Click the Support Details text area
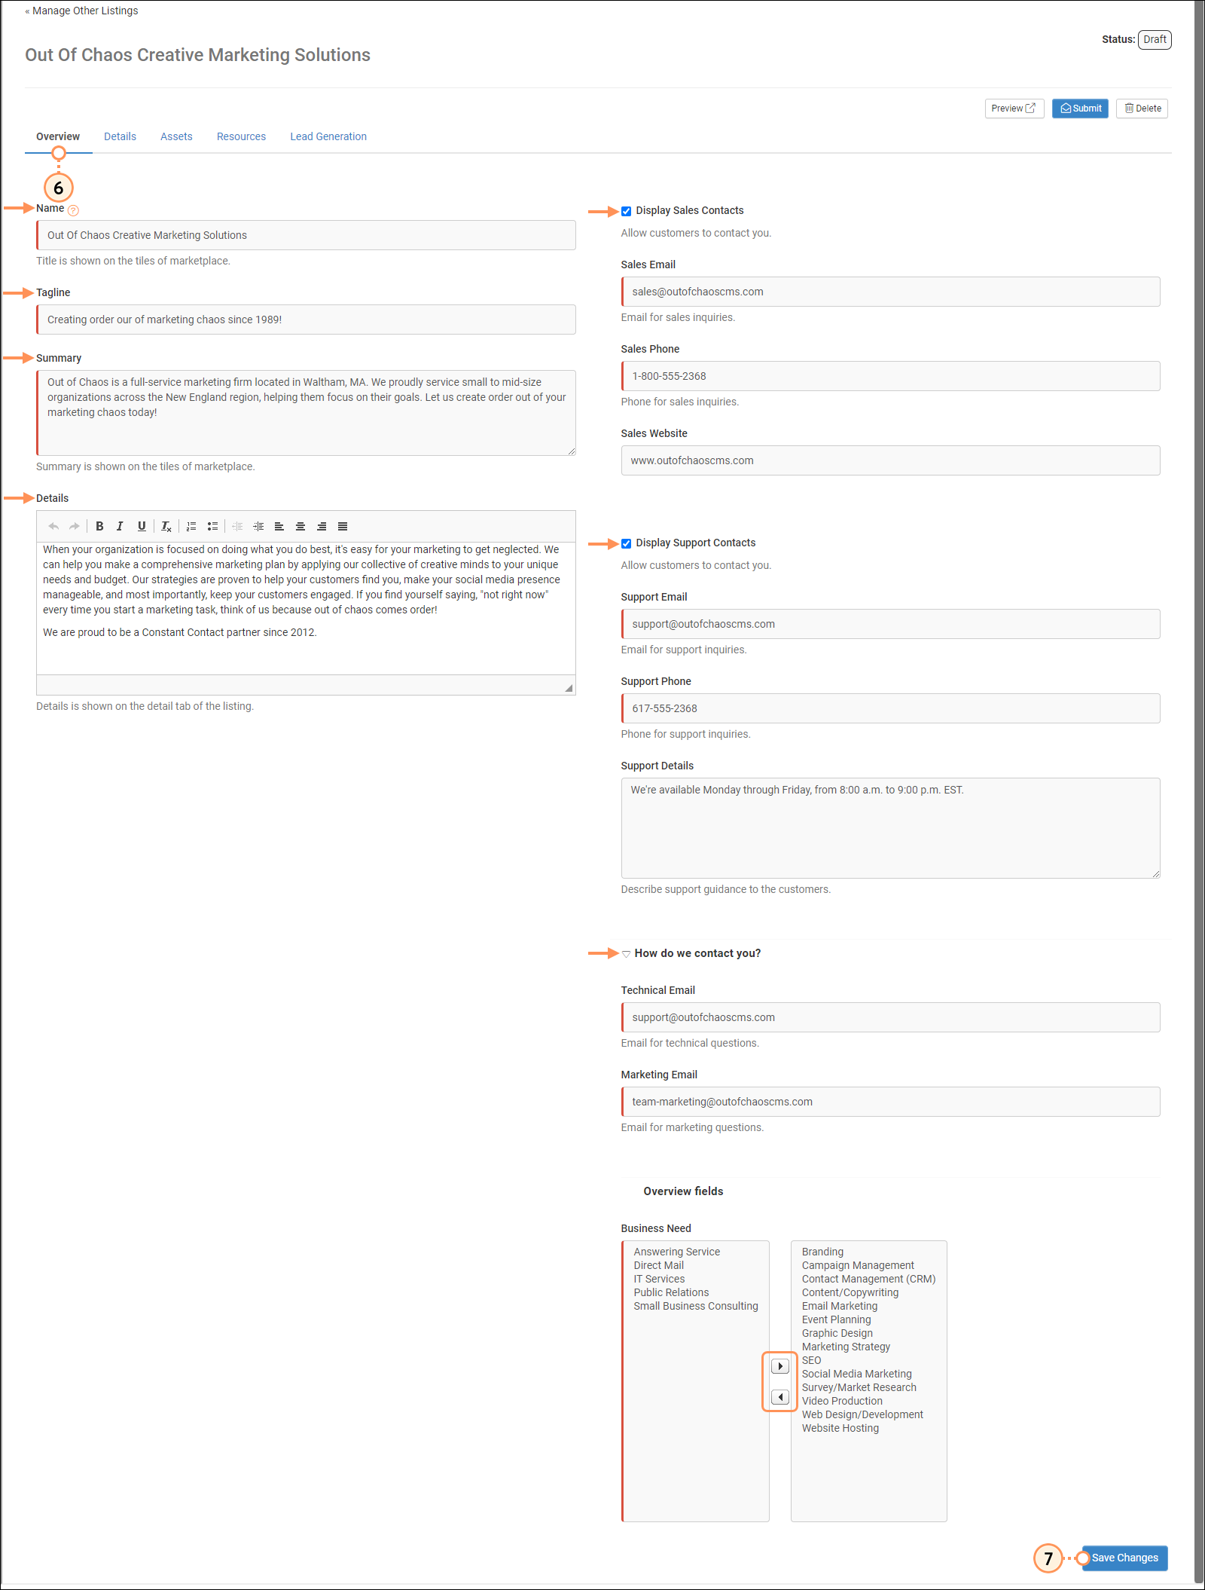The width and height of the screenshot is (1205, 1590). pos(890,828)
